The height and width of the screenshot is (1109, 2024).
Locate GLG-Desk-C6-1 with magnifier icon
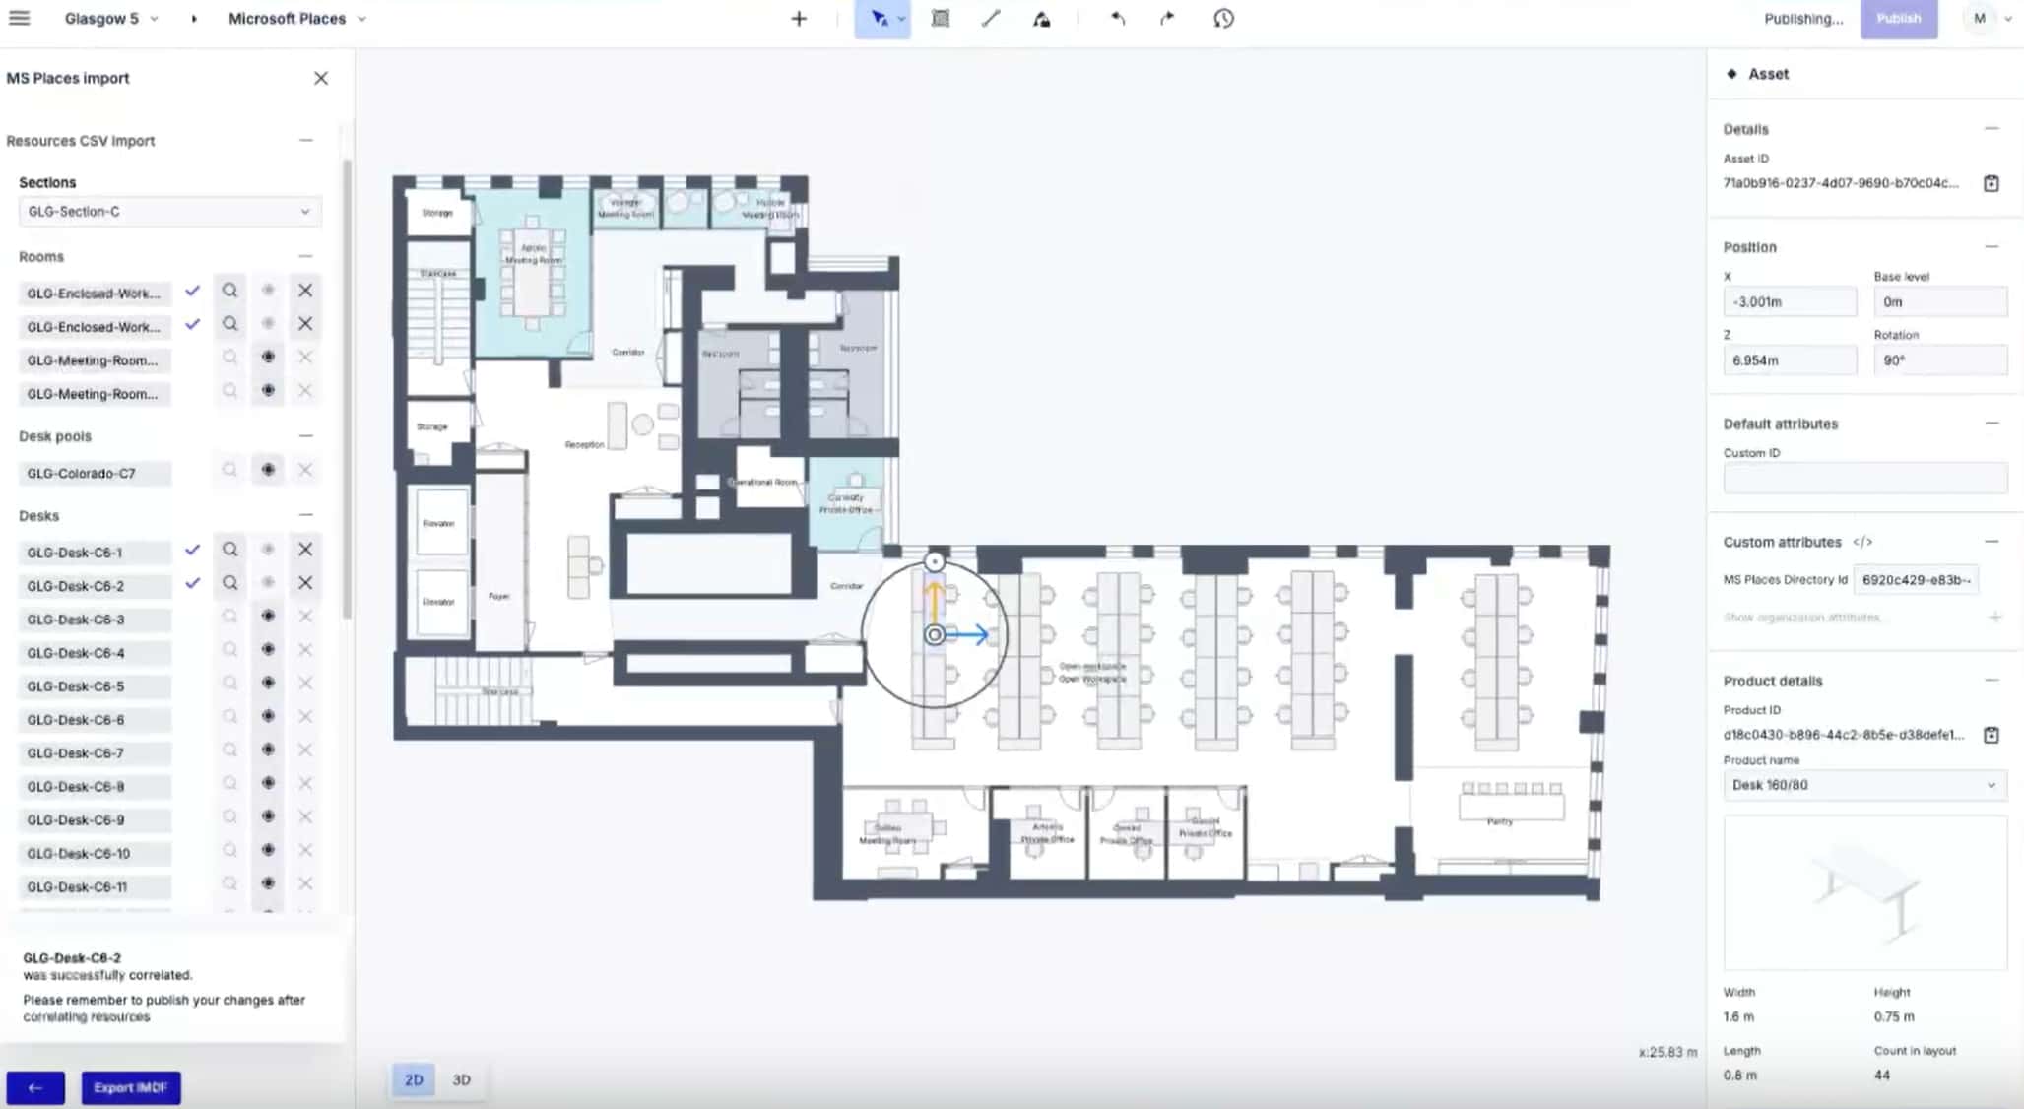(229, 550)
